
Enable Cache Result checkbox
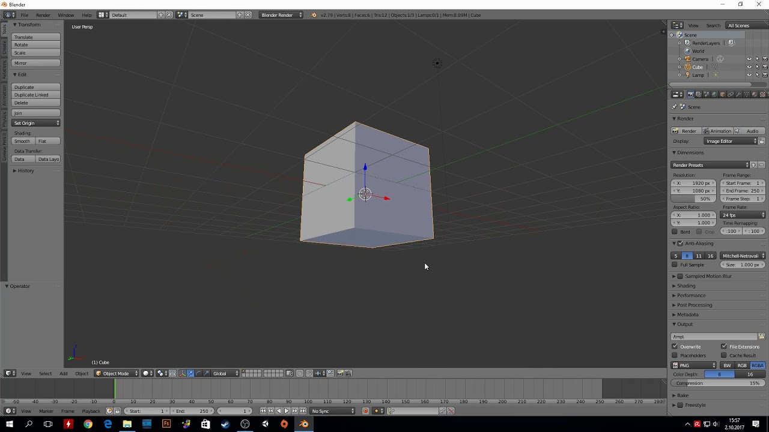tap(724, 355)
